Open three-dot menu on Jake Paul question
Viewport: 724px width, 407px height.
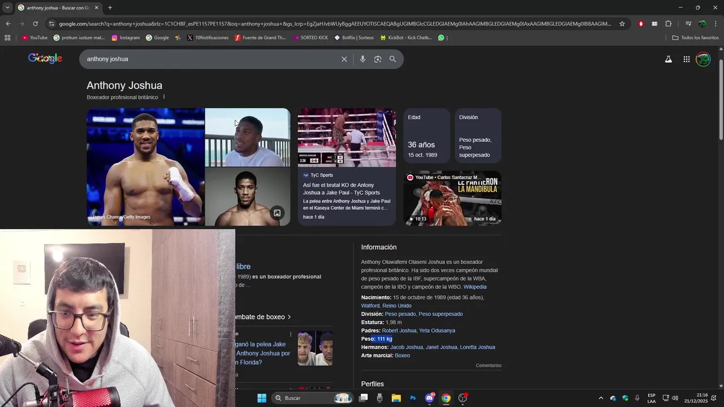tap(291, 334)
